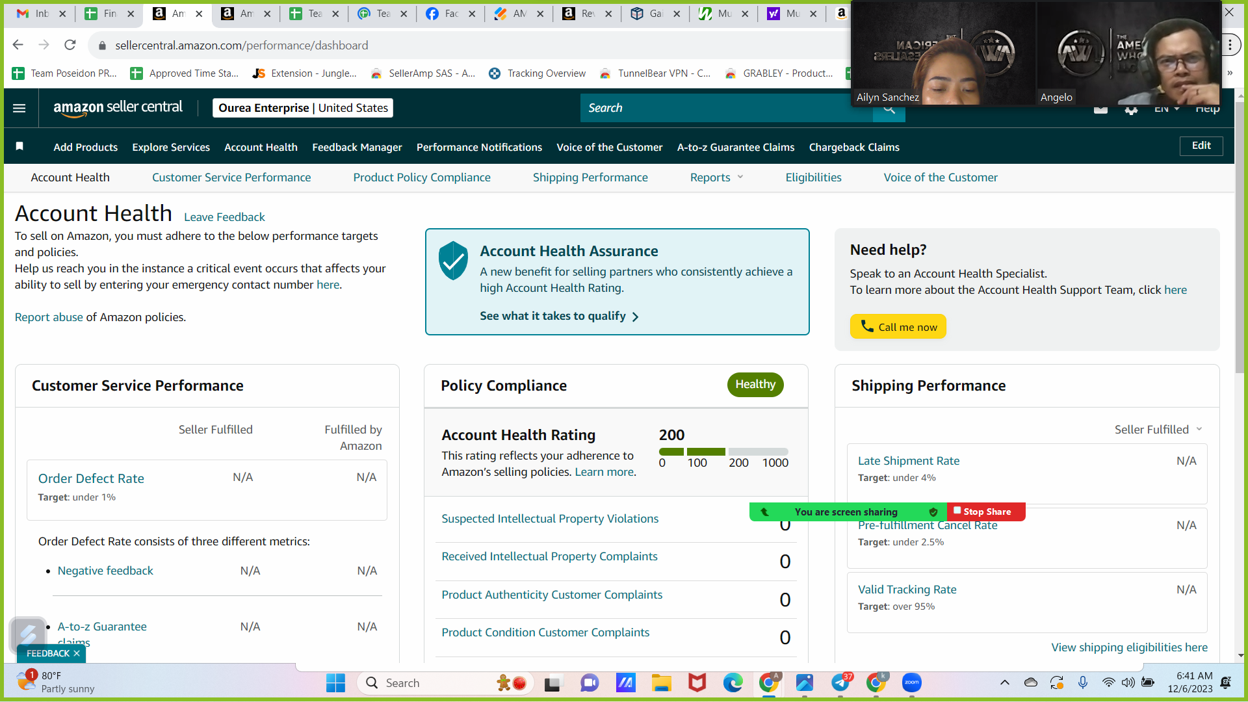Open Feedback Manager in the navigation bar
Screen dimensions: 1248x702
click(357, 148)
